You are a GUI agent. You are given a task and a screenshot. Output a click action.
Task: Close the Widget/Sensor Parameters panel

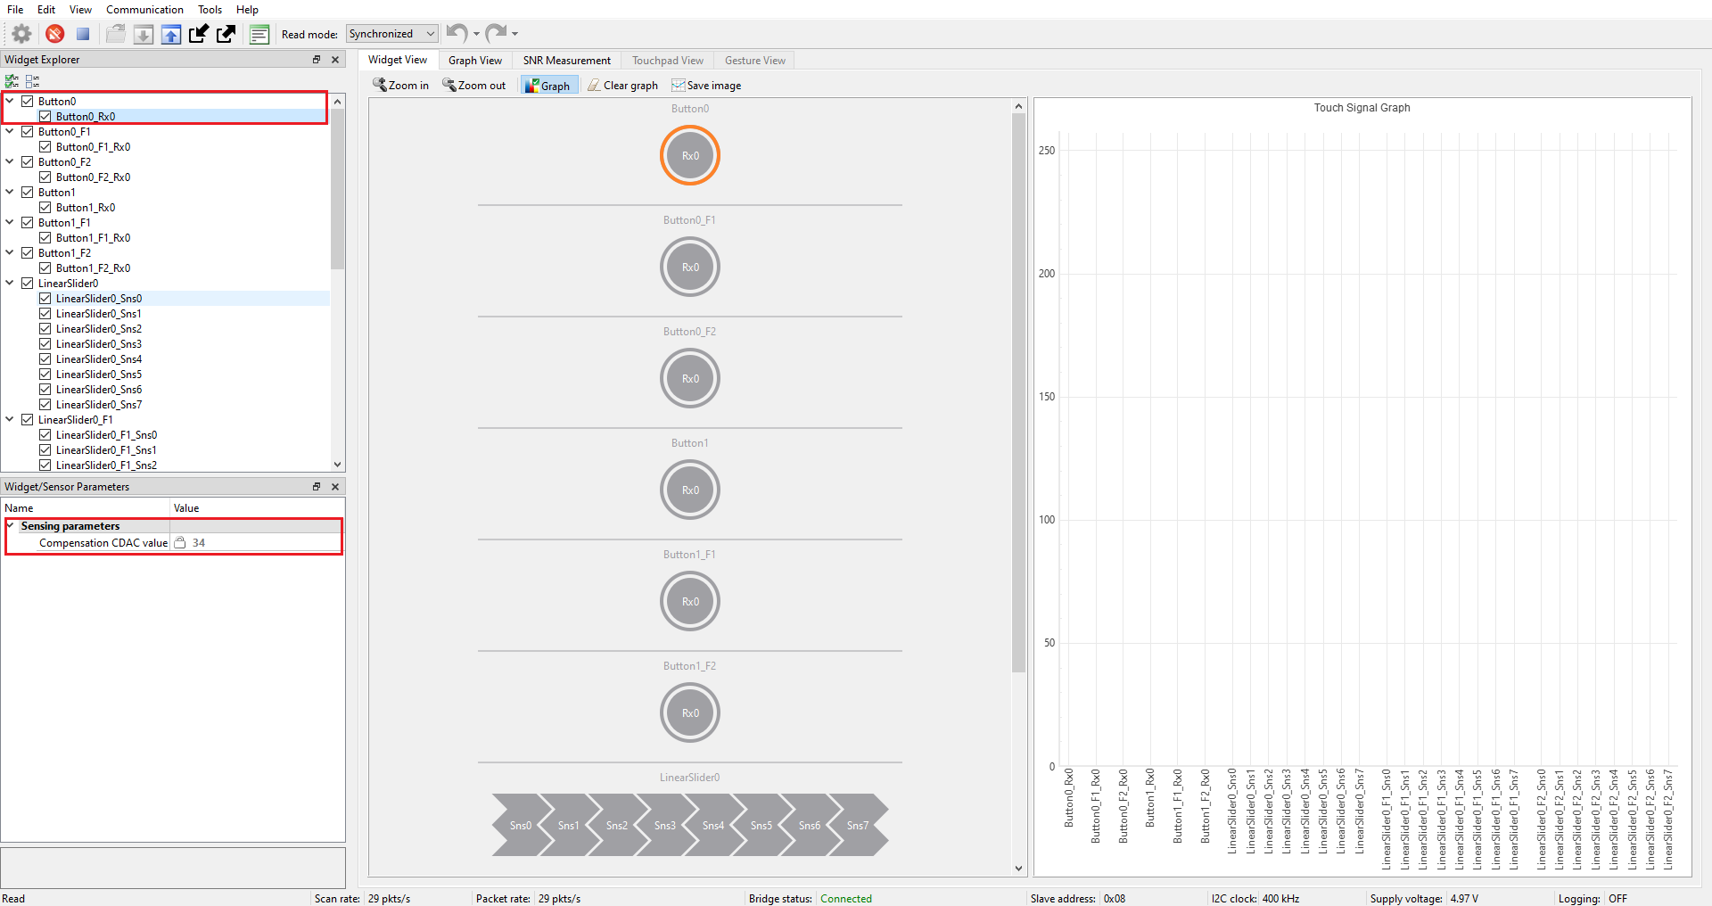pyautogui.click(x=335, y=487)
